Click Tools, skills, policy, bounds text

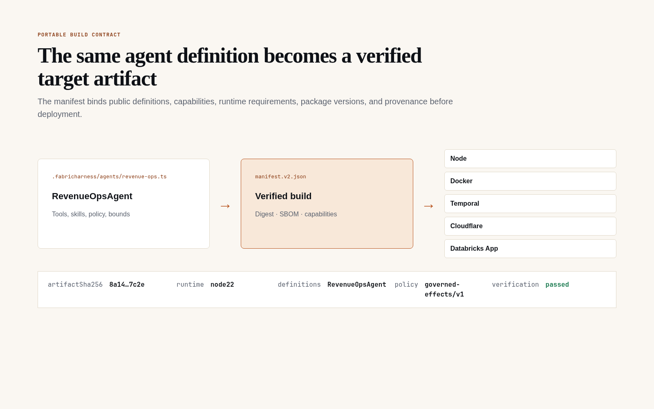(x=91, y=214)
